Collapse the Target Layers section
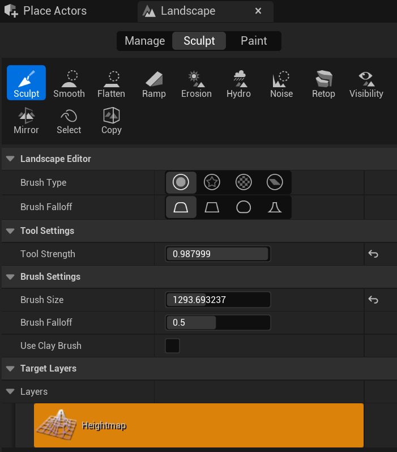The width and height of the screenshot is (397, 452). click(10, 369)
